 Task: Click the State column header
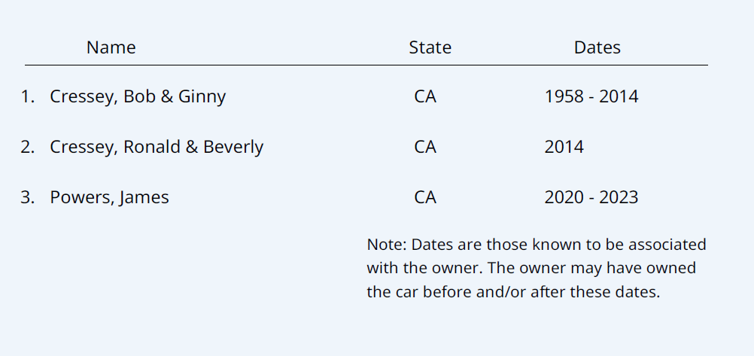point(430,47)
